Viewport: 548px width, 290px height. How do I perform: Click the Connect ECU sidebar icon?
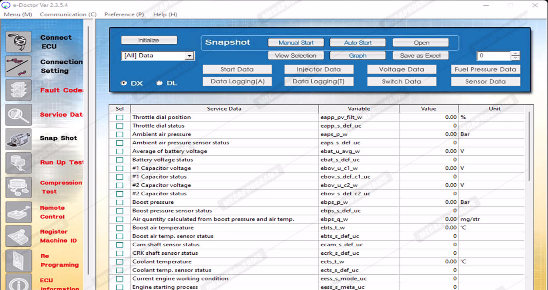pos(18,42)
